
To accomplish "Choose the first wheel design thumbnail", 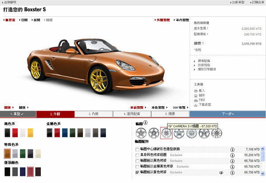I will [x=141, y=132].
